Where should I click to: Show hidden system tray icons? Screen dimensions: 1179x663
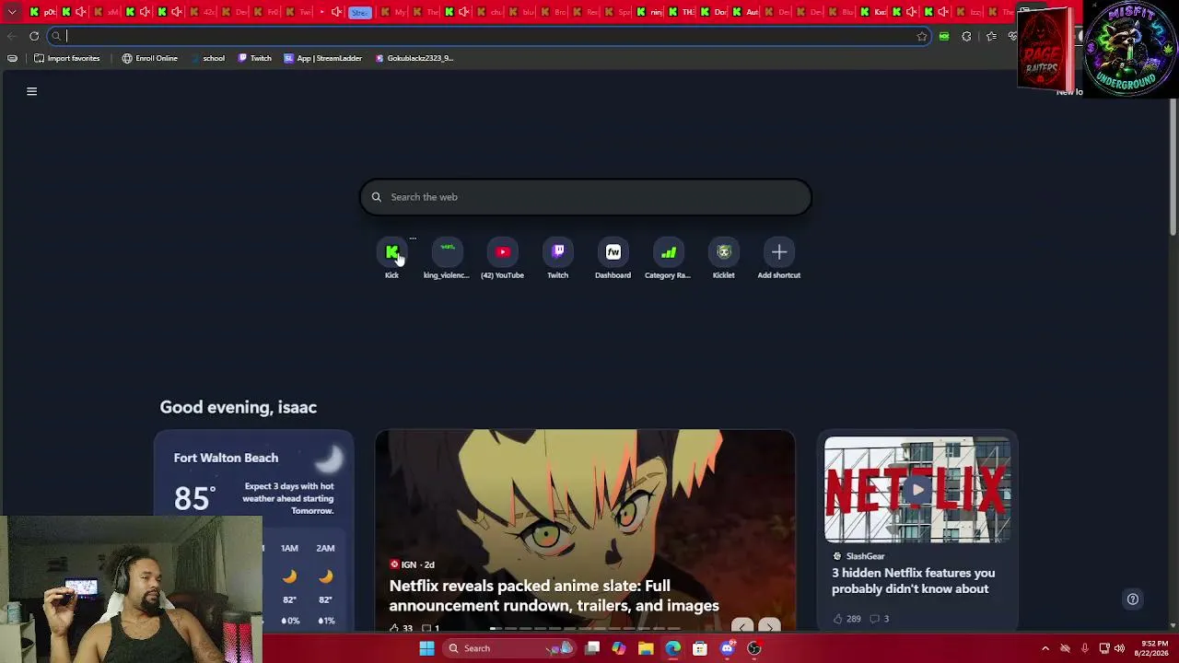[1045, 648]
